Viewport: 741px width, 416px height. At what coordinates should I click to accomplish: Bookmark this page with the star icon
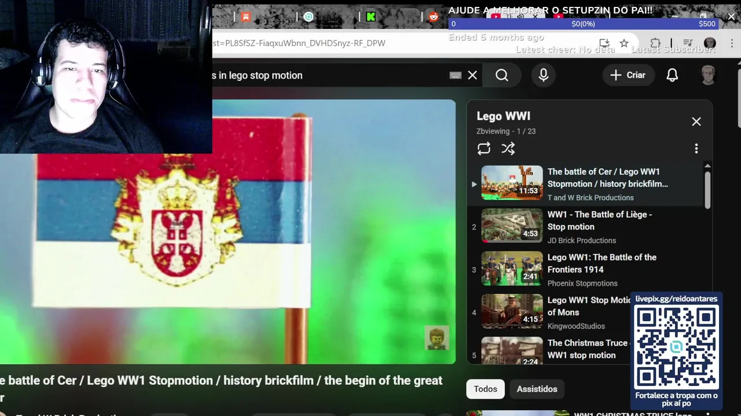(624, 43)
